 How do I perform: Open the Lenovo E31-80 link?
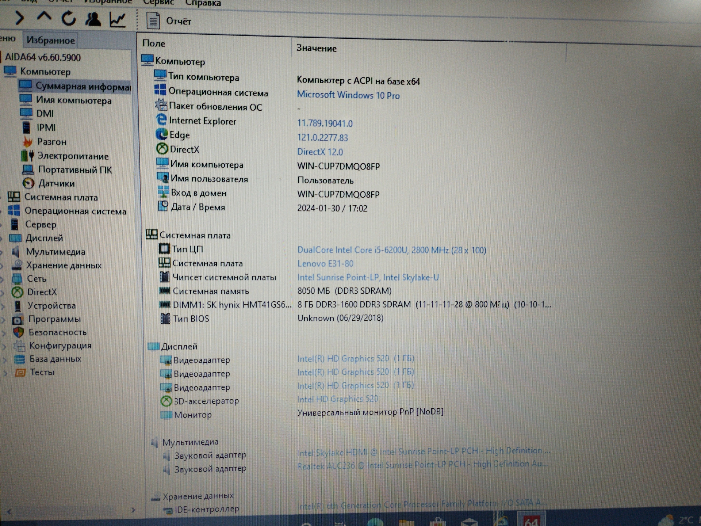pos(325,263)
